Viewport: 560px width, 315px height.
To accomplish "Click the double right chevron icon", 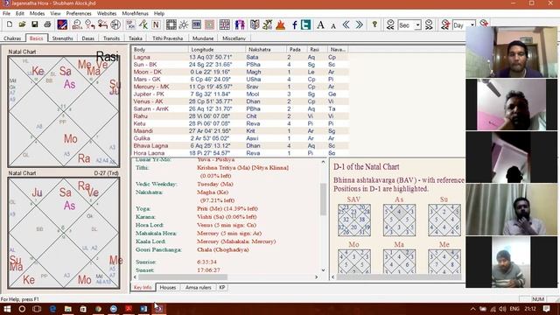I will pos(359,24).
